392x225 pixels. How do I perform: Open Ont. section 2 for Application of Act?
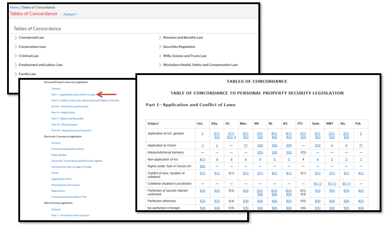pyautogui.click(x=202, y=133)
